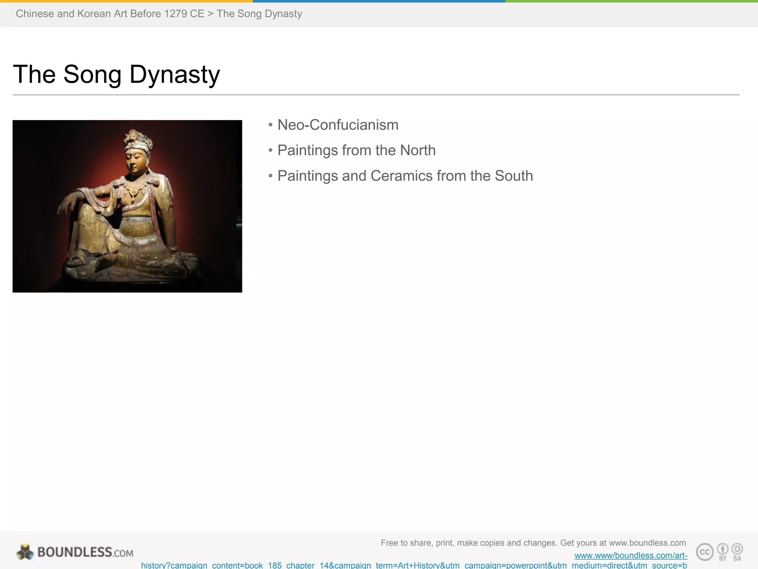The width and height of the screenshot is (758, 569).
Task: Click breadcrumb item The Song Dynasty
Action: click(259, 14)
